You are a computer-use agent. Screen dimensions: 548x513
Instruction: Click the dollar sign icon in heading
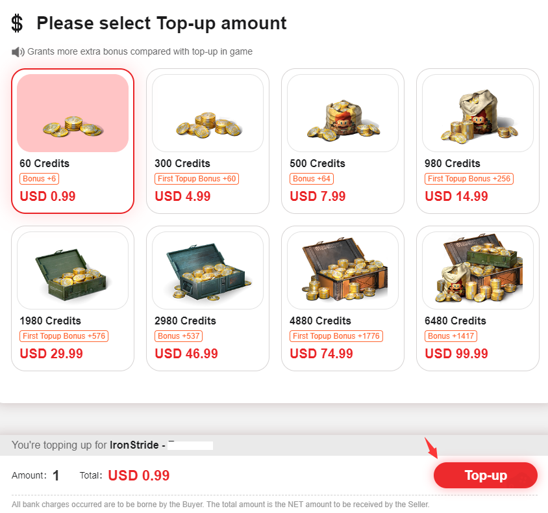point(17,23)
